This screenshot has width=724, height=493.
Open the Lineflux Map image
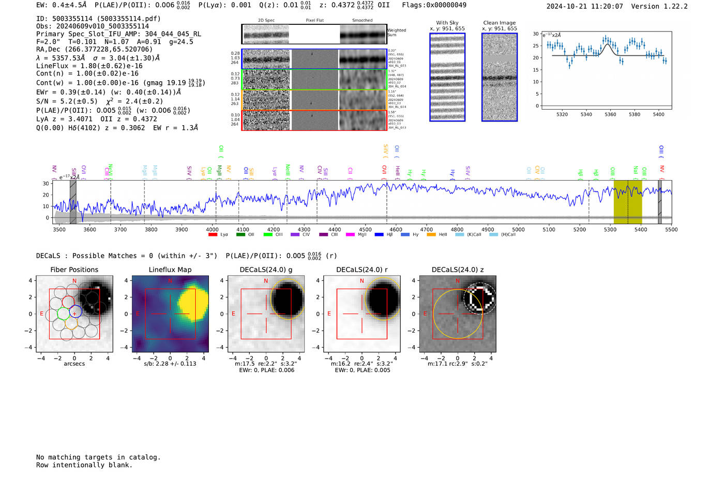170,314
